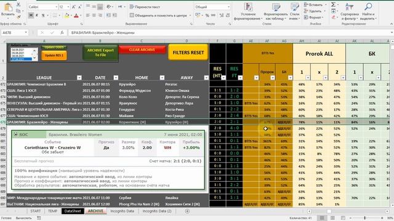
Task: Switch to the DataSheet tab
Action: click(73, 211)
